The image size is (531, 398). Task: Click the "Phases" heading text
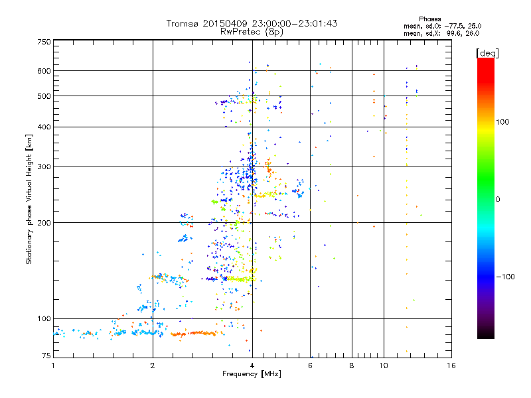pos(429,19)
